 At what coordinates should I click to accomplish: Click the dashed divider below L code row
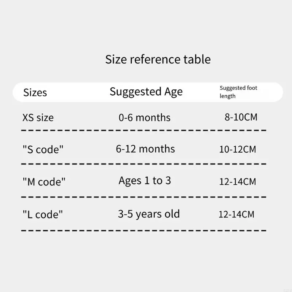pyautogui.click(x=143, y=231)
